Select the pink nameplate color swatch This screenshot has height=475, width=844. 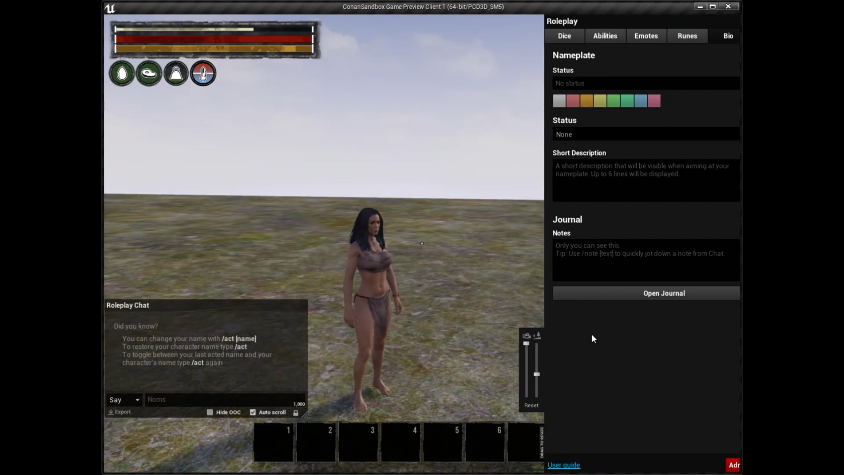[654, 101]
